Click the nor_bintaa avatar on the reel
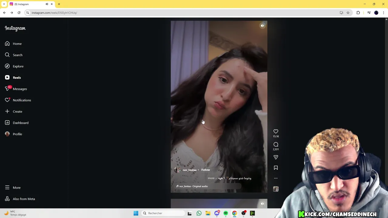This screenshot has width=388, height=218. [177, 170]
